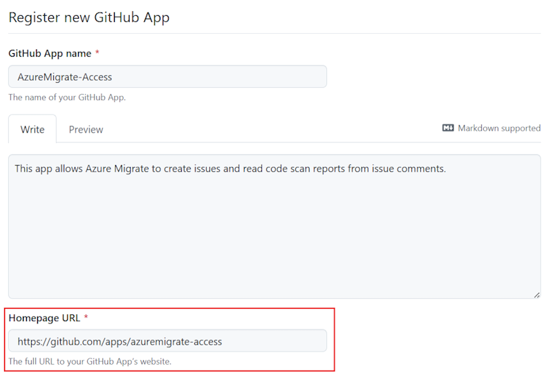This screenshot has width=553, height=375.
Task: Click the hint 'The name of your GitHub App.'
Action: point(67,97)
